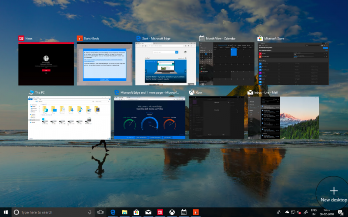Open the Inbox - Live - Mail window
The height and width of the screenshot is (217, 348).
pyautogui.click(x=283, y=118)
